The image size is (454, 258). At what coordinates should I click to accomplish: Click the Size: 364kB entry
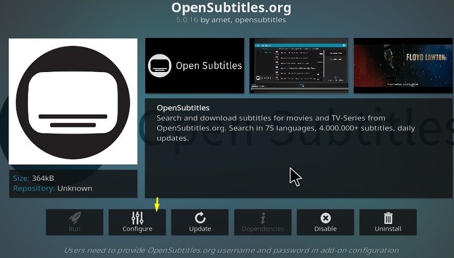click(33, 178)
